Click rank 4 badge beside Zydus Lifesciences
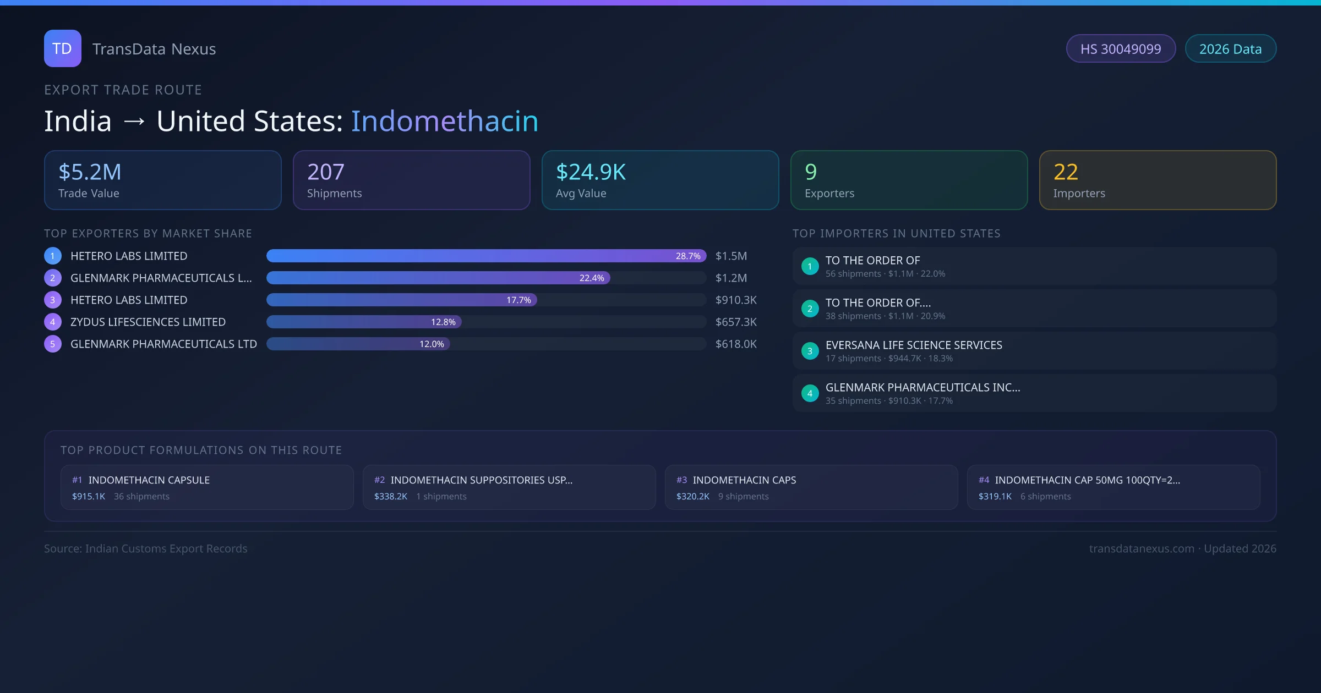The height and width of the screenshot is (693, 1321). point(53,322)
